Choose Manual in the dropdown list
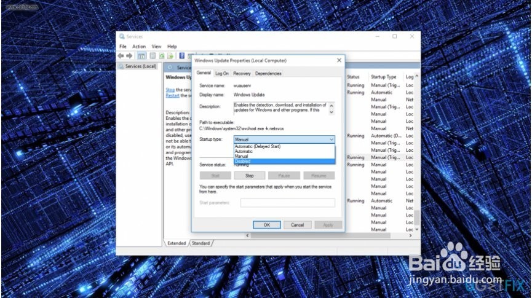 coord(284,156)
